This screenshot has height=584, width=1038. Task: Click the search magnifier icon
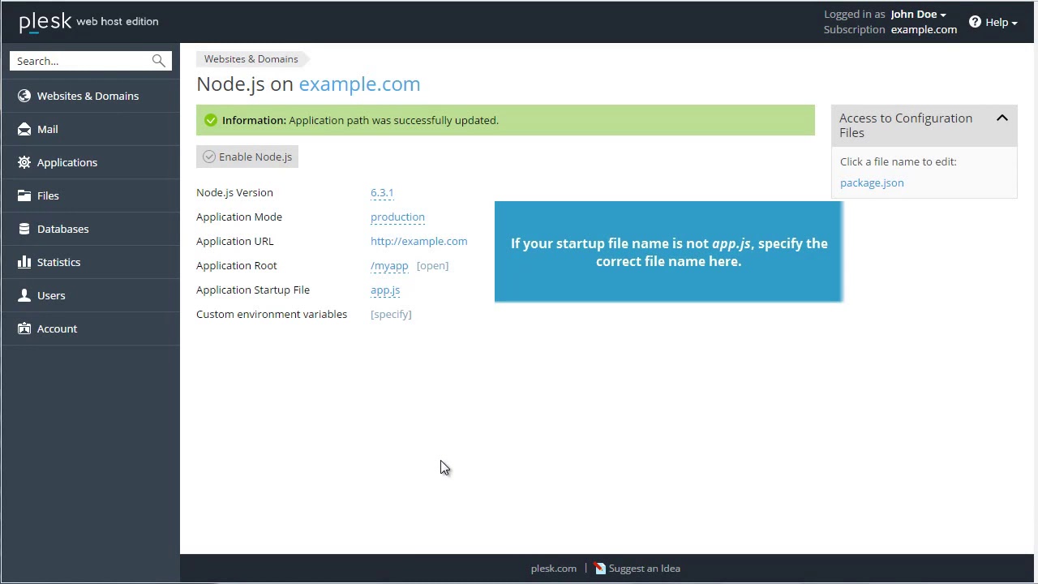[x=158, y=61]
